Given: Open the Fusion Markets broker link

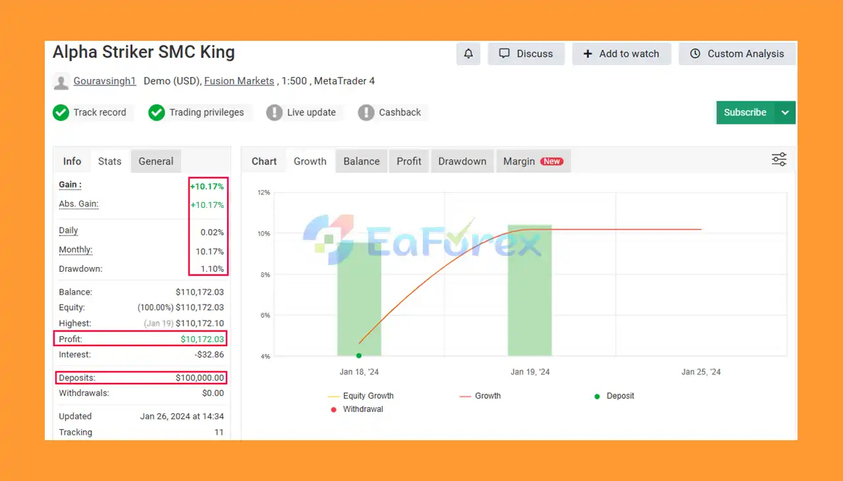Looking at the screenshot, I should pyautogui.click(x=239, y=81).
